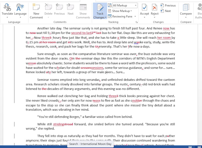Click the inserted word "striding"

(59, 124)
